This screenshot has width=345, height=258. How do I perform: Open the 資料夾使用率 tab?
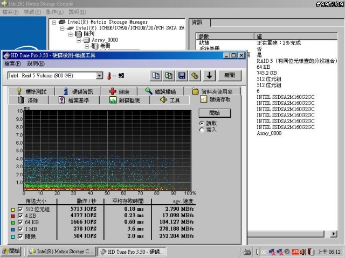tap(212, 91)
